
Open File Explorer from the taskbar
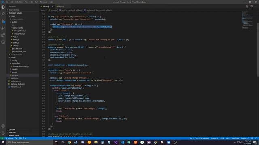(x=96, y=142)
